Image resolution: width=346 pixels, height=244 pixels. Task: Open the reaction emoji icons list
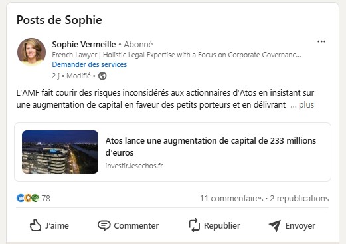pyautogui.click(x=28, y=198)
